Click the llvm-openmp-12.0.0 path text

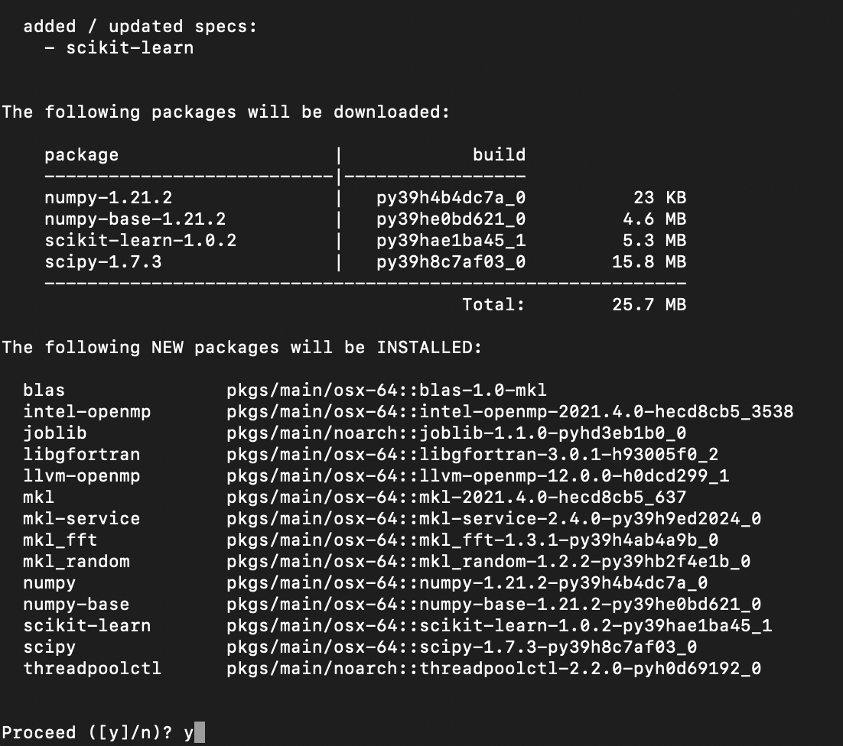[x=477, y=476]
